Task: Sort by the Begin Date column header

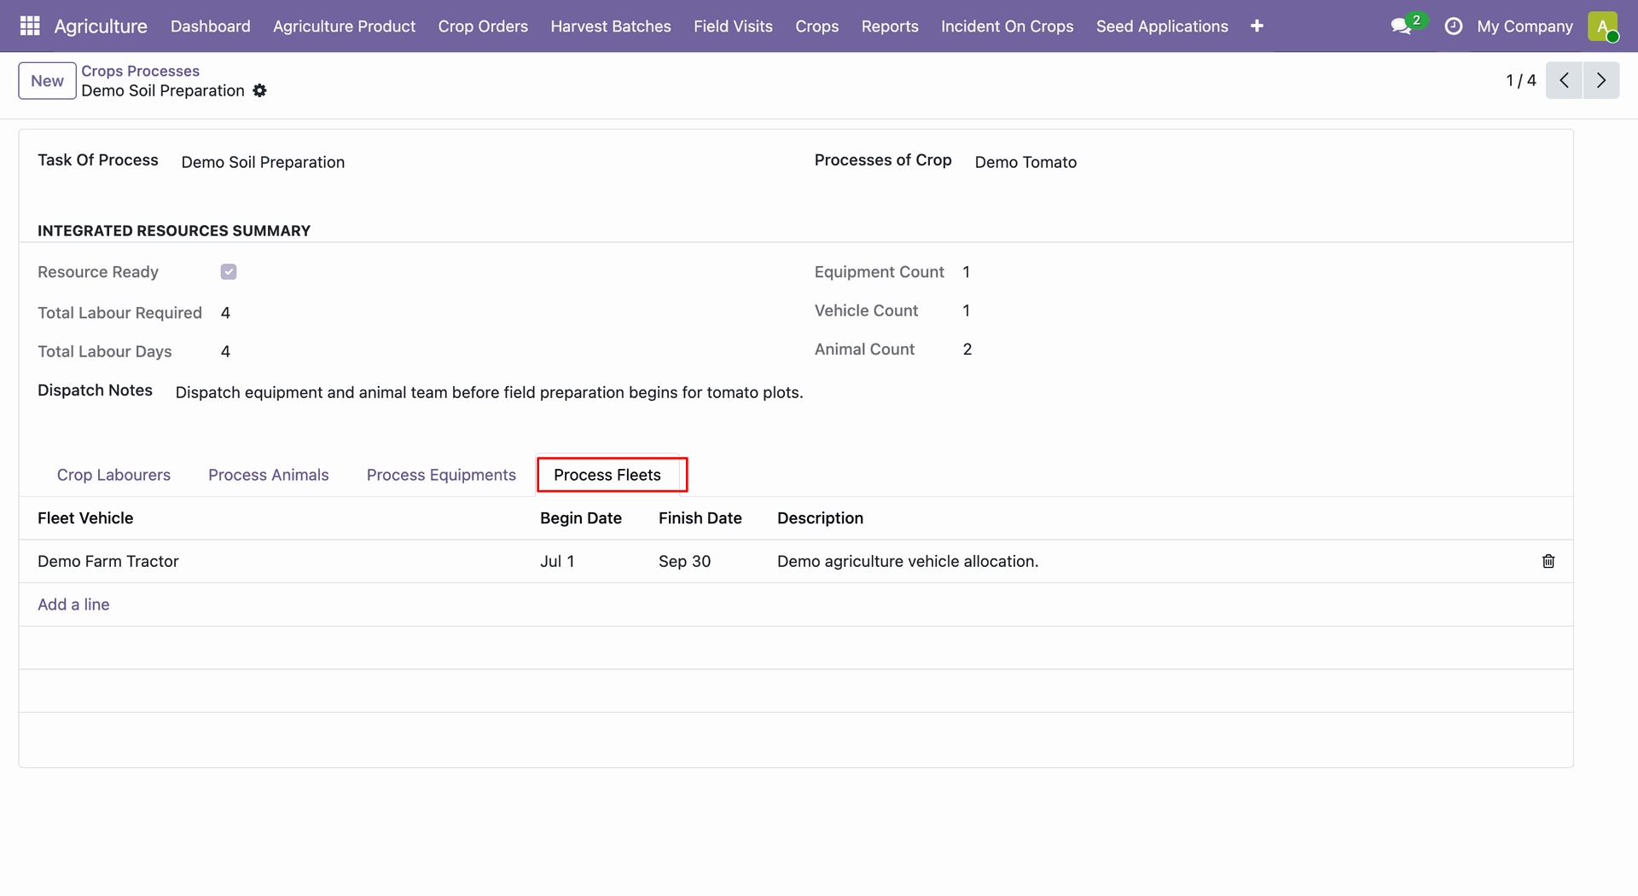Action: coord(581,518)
